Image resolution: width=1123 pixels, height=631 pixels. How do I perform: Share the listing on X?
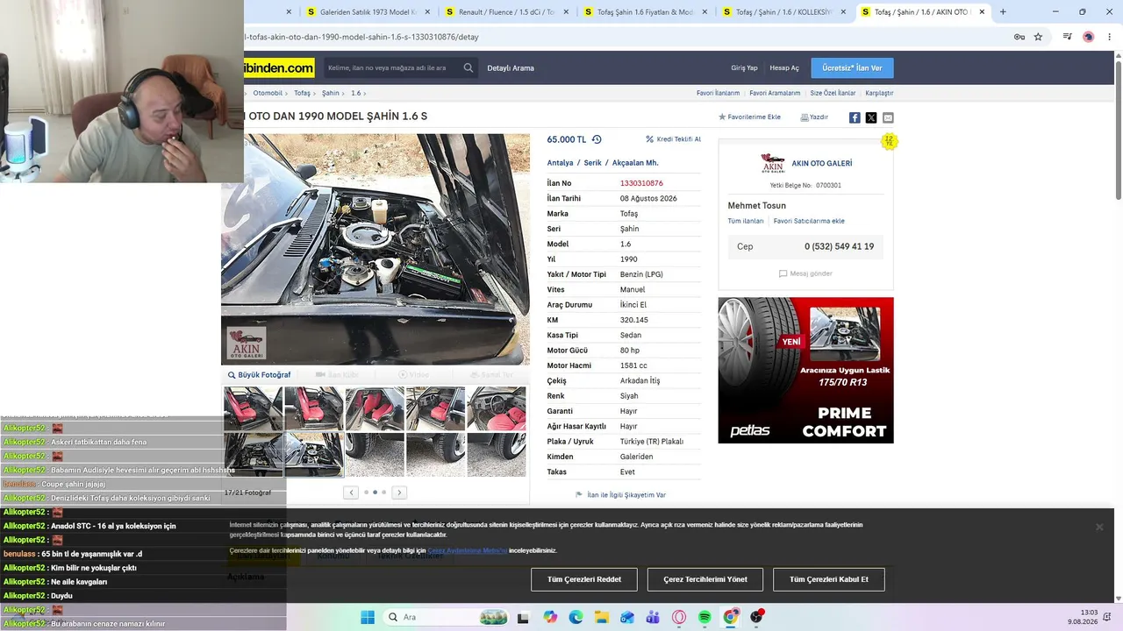point(871,117)
